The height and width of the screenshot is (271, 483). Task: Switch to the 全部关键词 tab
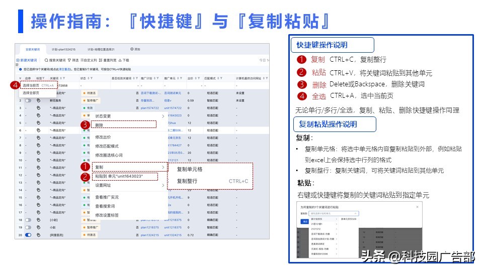pos(33,50)
